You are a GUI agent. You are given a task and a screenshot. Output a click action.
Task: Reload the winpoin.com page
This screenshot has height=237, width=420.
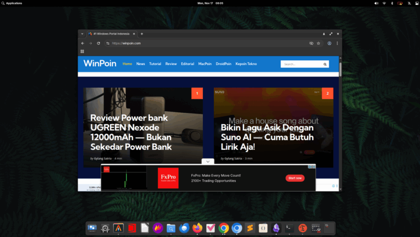98,43
